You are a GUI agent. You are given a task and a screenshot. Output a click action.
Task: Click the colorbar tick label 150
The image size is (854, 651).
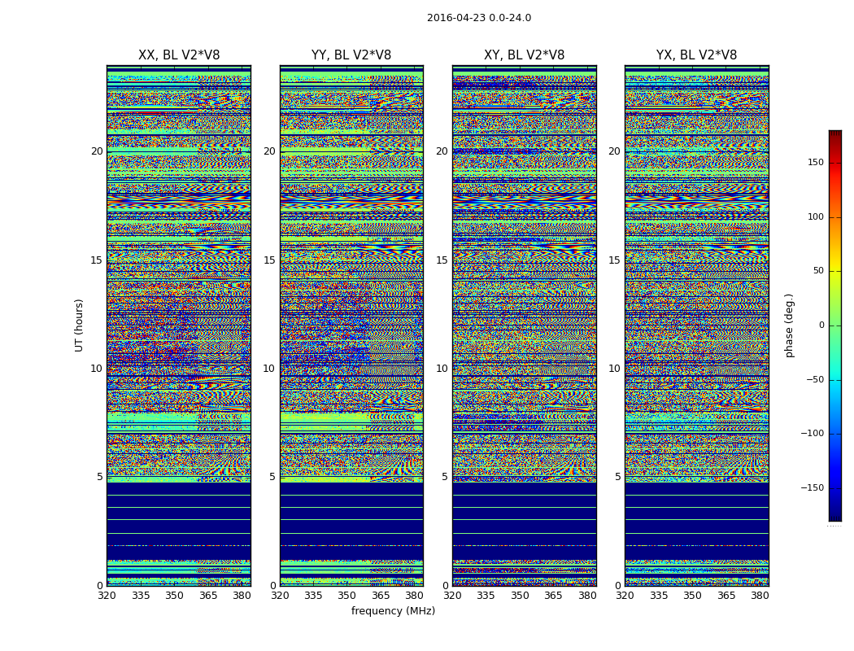pyautogui.click(x=816, y=162)
